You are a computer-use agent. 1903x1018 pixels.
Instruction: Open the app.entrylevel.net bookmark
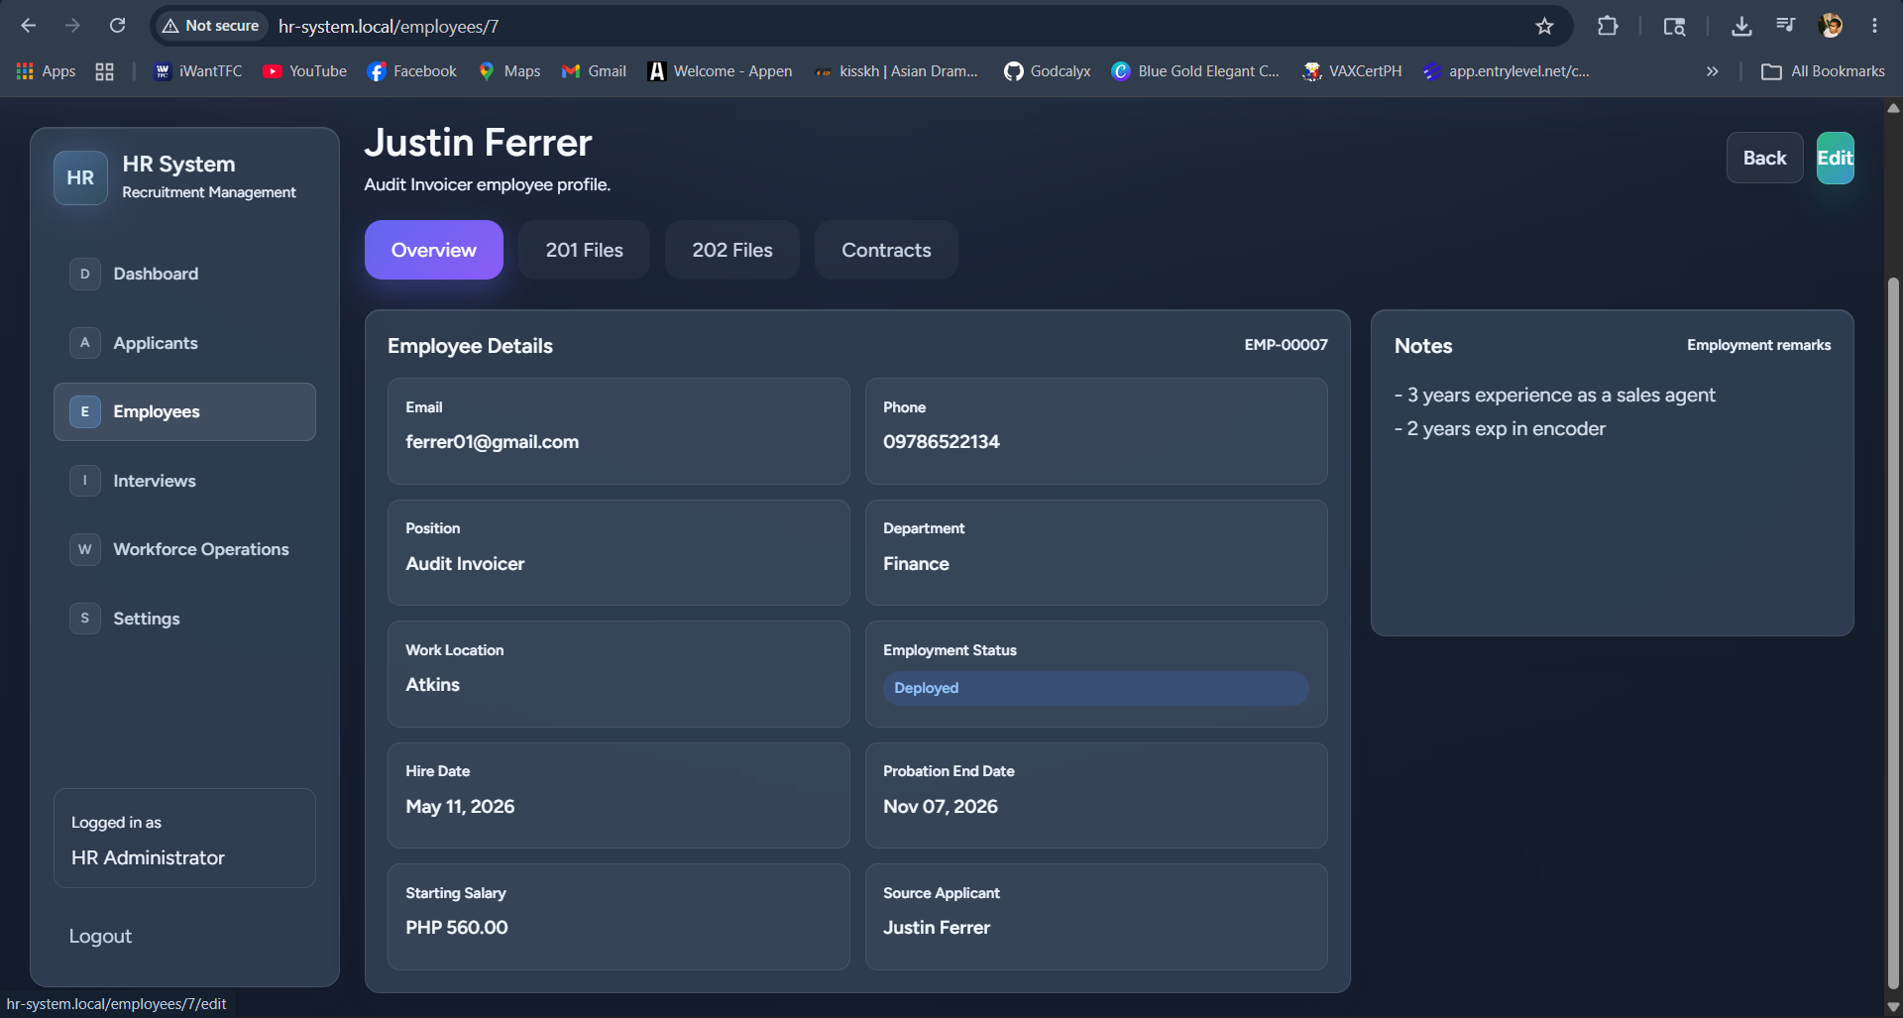click(x=1506, y=71)
